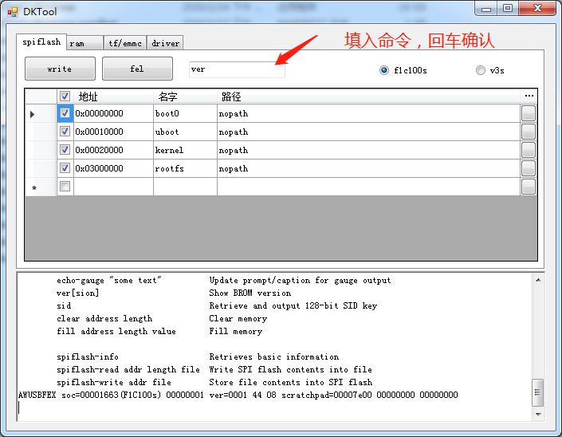Click the fel button
Viewport: 562px width, 437px height.
click(x=137, y=69)
